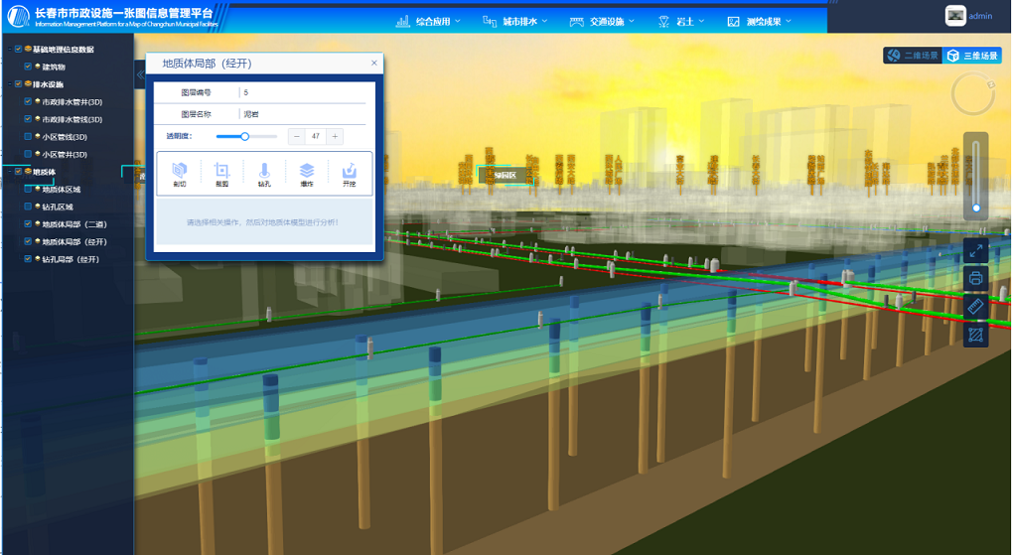
Task: Check the 钻孔区域 layer checkbox
Action: (x=29, y=207)
